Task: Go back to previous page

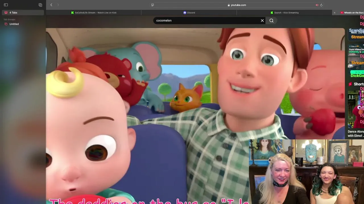Action: pos(51,5)
